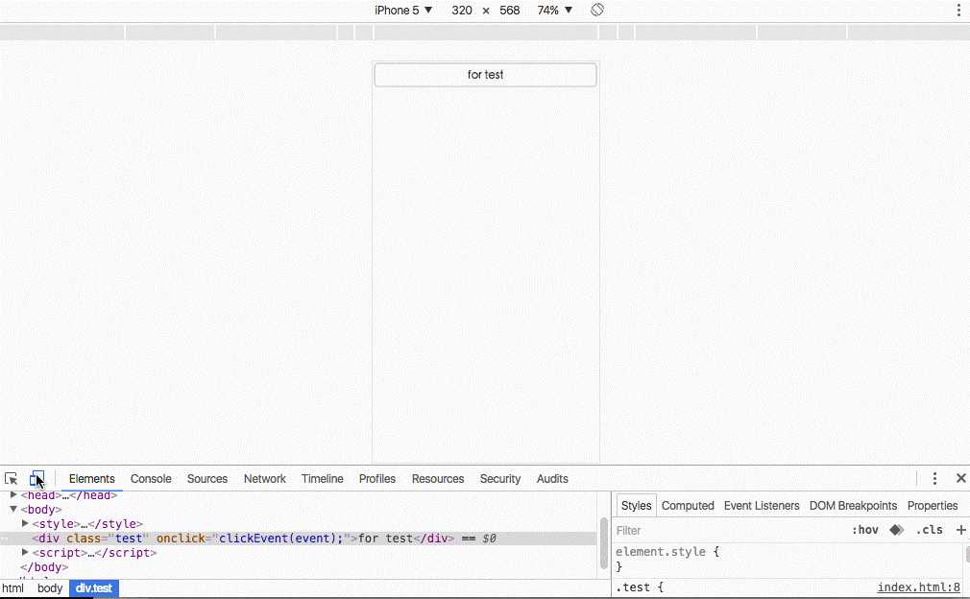Switch to the Console tab
Screen dimensions: 970x599
pyautogui.click(x=151, y=478)
